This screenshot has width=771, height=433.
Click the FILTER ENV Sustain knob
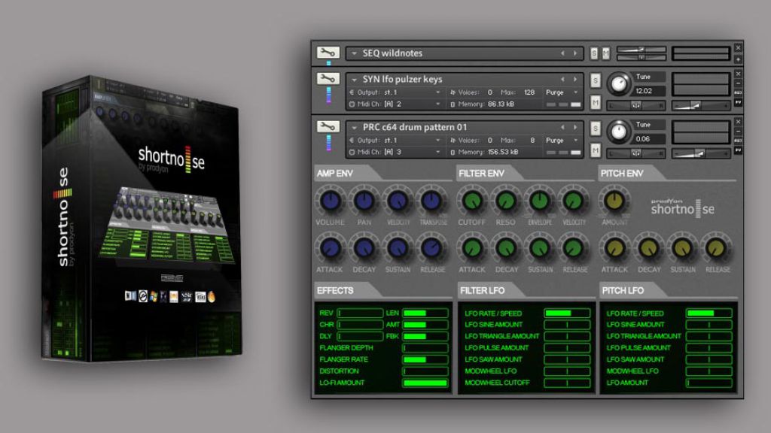540,248
